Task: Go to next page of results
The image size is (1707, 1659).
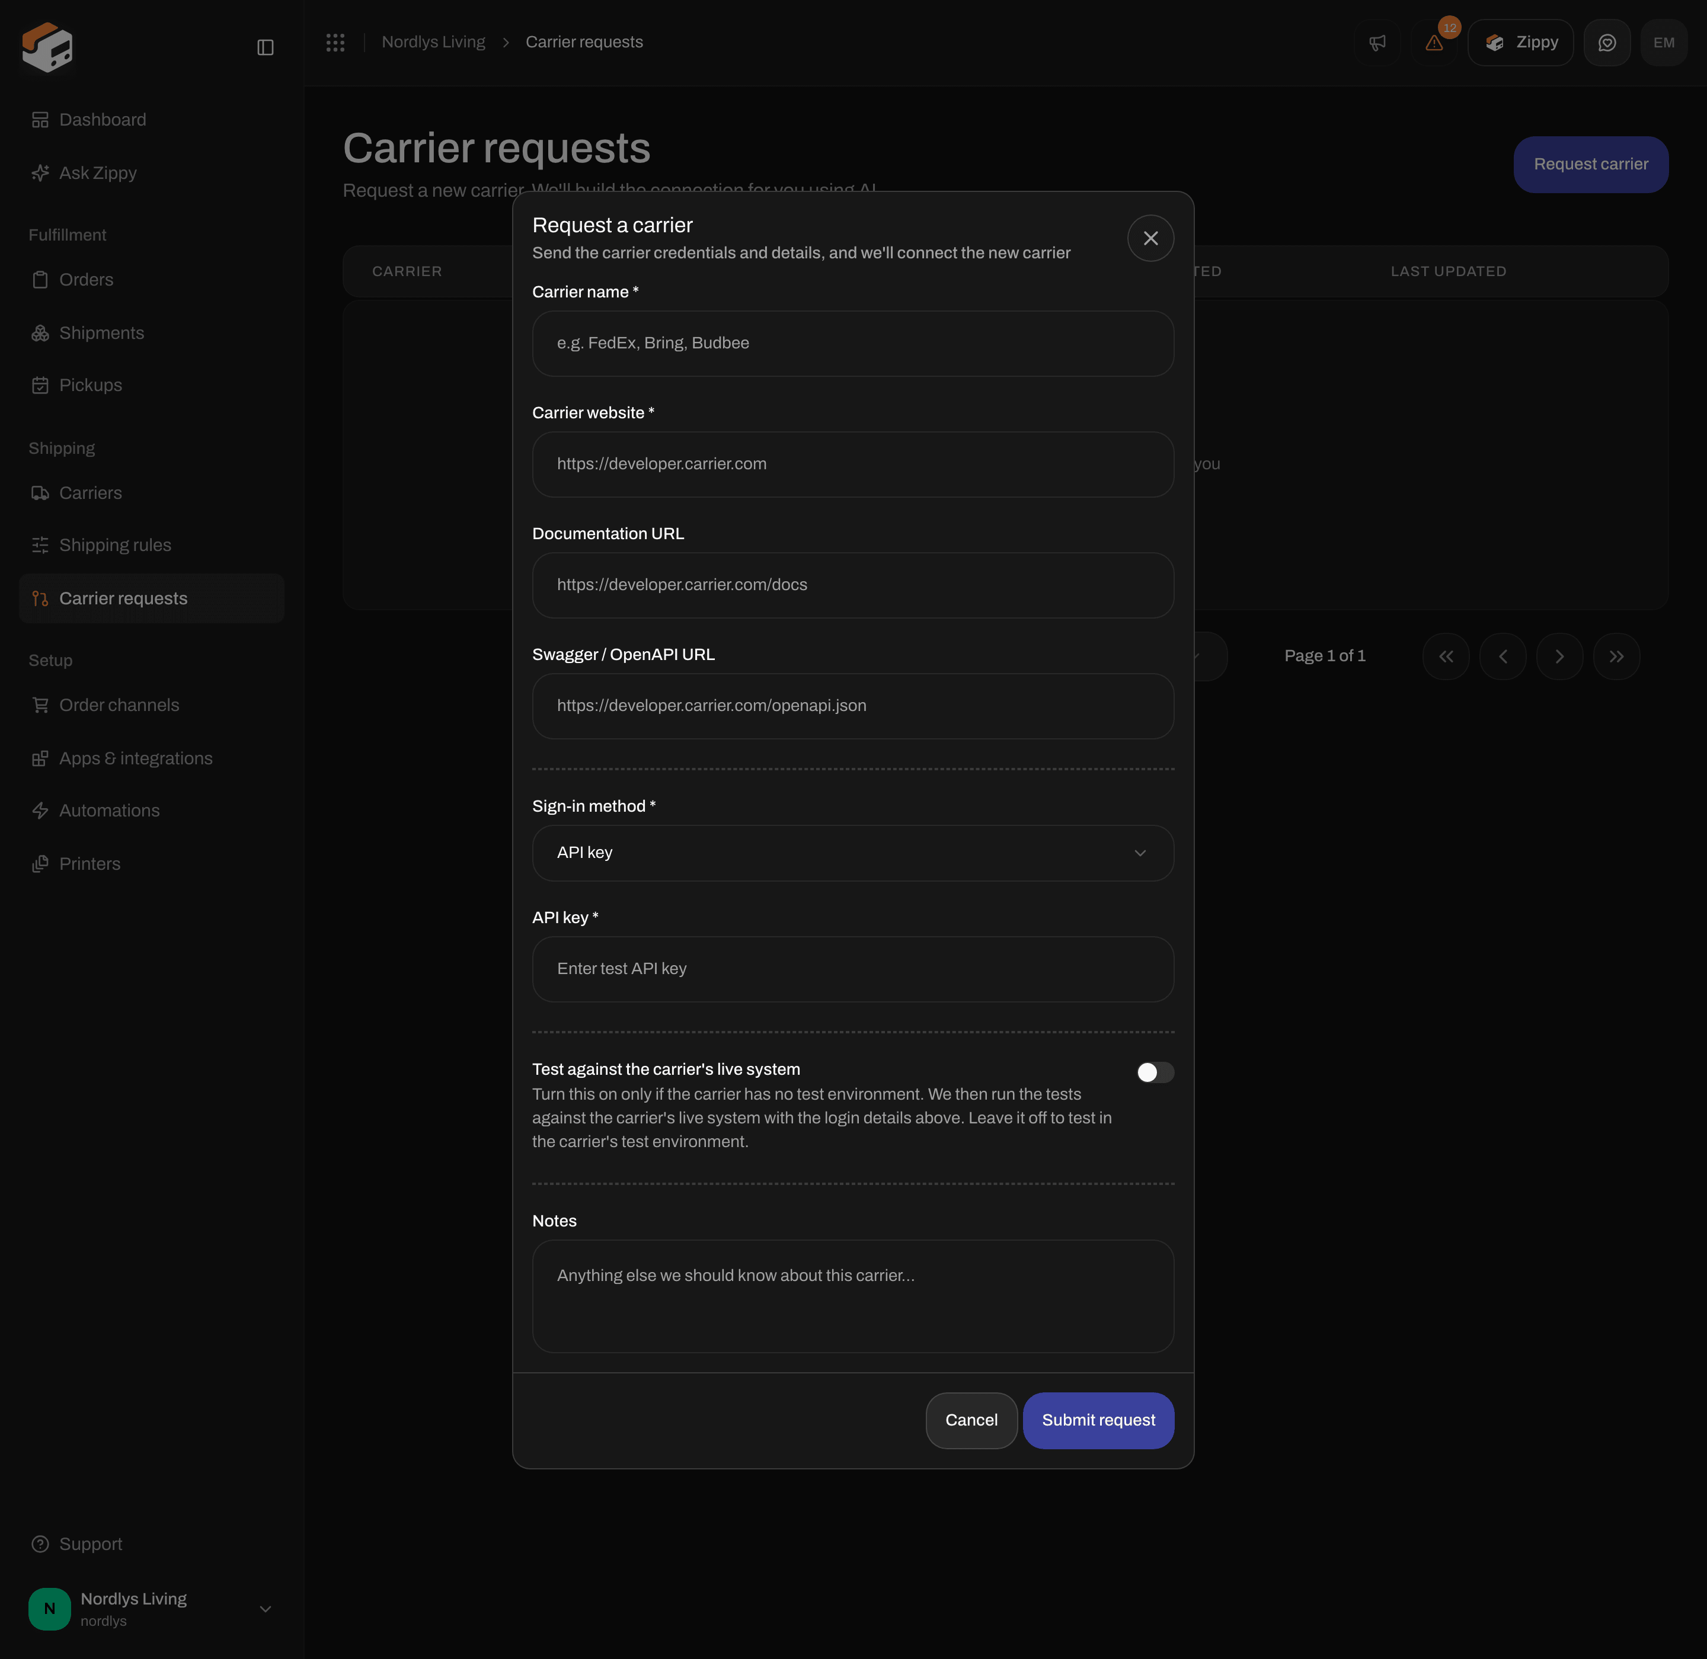Action: (1559, 656)
